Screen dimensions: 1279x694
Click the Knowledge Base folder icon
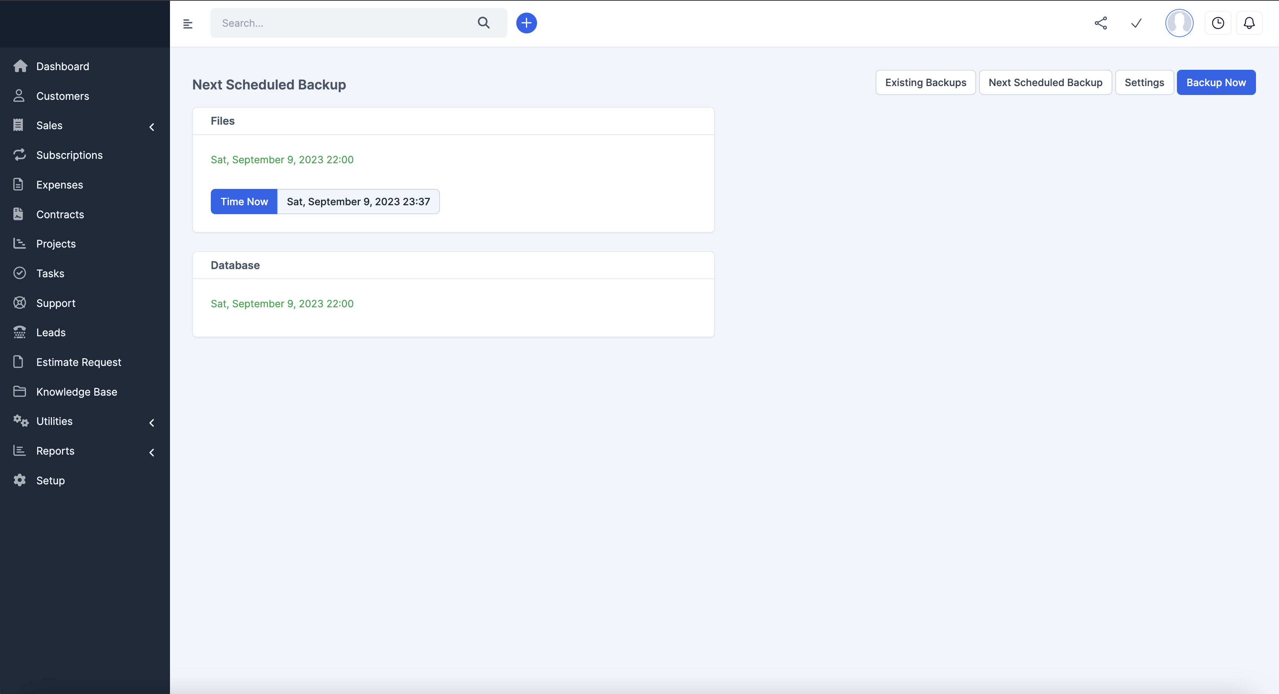tap(19, 391)
